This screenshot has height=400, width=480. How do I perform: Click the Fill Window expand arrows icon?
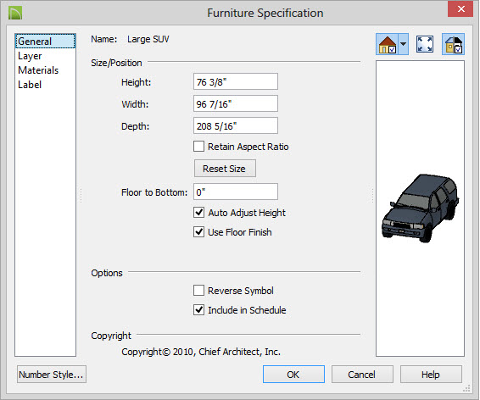(425, 44)
